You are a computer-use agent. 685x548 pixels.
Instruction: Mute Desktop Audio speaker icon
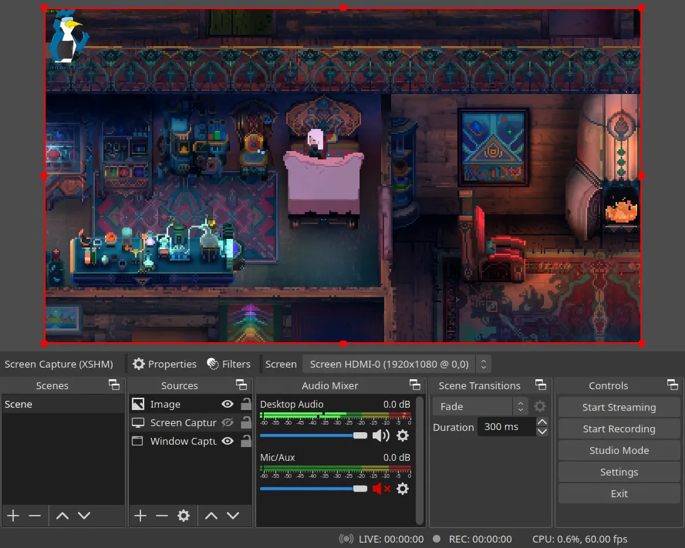coord(381,436)
